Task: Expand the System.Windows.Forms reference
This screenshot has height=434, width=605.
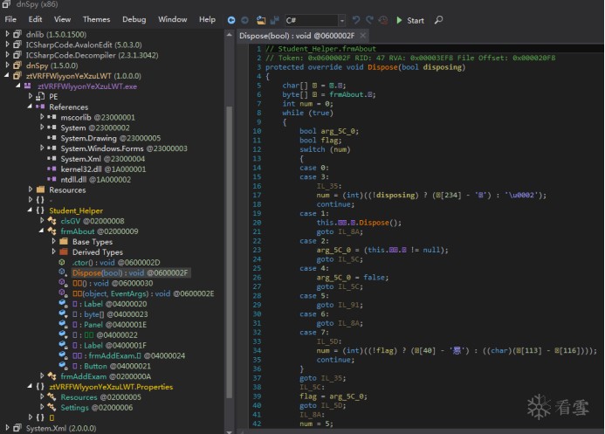Action: [x=42, y=148]
